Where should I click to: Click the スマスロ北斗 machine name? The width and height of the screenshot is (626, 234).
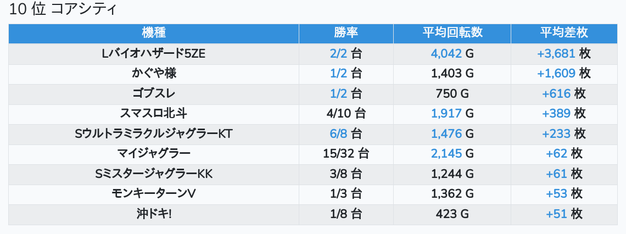[154, 114]
